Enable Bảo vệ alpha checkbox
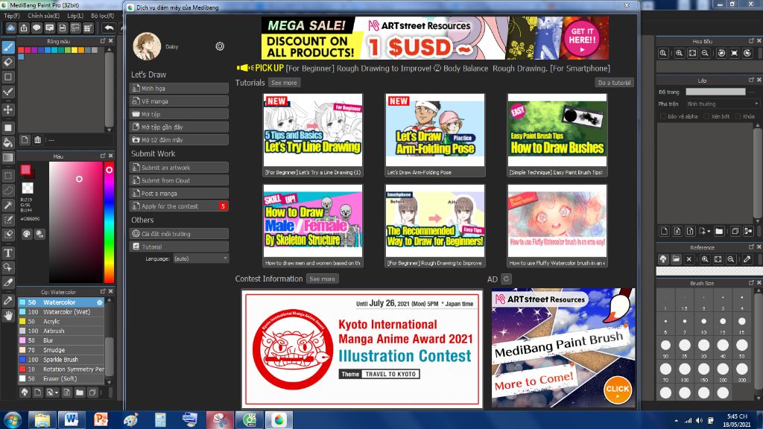This screenshot has width=763, height=429. click(x=663, y=116)
